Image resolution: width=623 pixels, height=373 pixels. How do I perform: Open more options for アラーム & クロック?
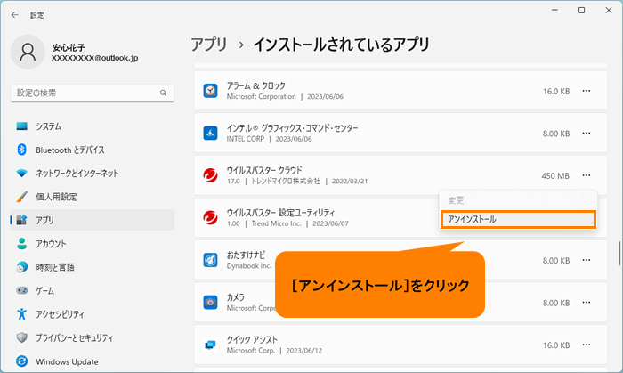click(586, 91)
